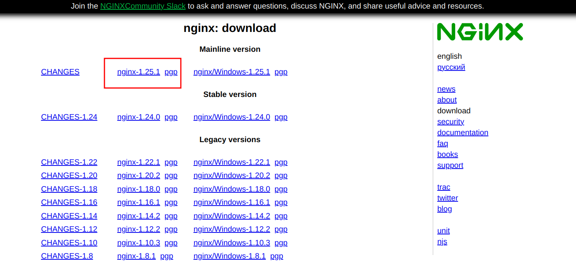Image resolution: width=576 pixels, height=264 pixels.
Task: Download nginx-1.22.1 source
Action: coord(139,162)
